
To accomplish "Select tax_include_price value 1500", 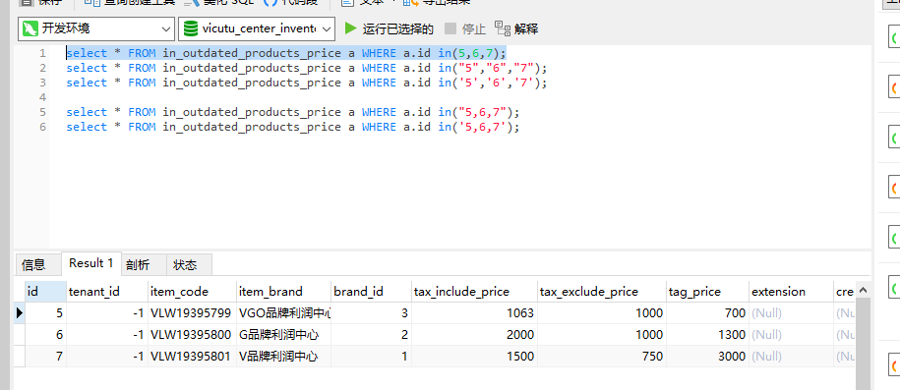I will [x=474, y=357].
